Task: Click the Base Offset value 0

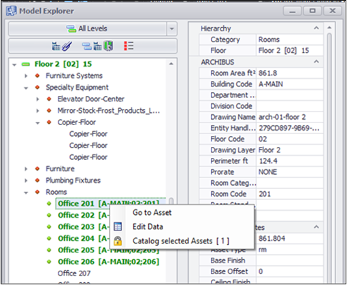Action: [261, 271]
